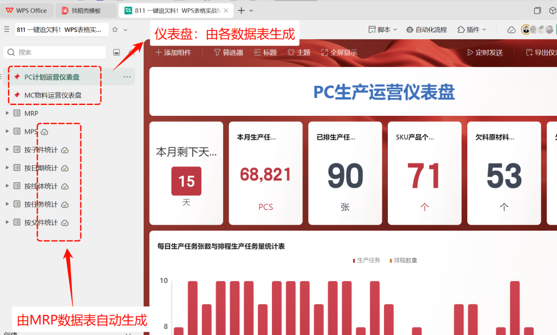Expand the 按日期统计 table
This screenshot has width=557, height=335.
(x=7, y=167)
